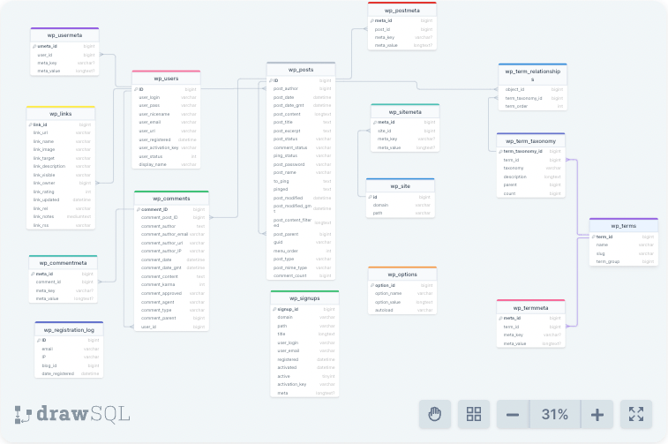The height and width of the screenshot is (444, 668).
Task: Click user_email column in wp_users table
Action: pos(150,123)
